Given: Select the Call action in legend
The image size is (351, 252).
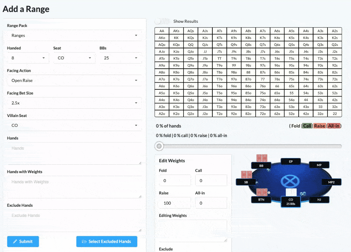Looking at the screenshot, I should pyautogui.click(x=307, y=126).
